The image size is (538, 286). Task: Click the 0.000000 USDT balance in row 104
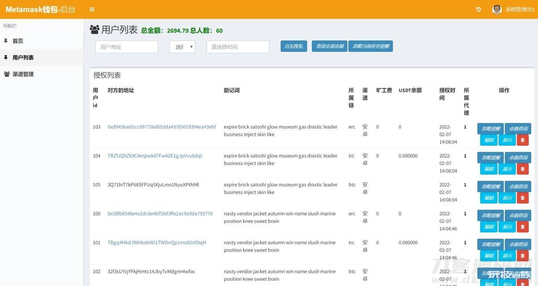[x=408, y=156]
